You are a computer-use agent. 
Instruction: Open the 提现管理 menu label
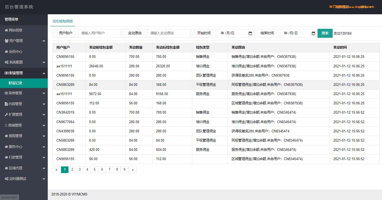15,136
